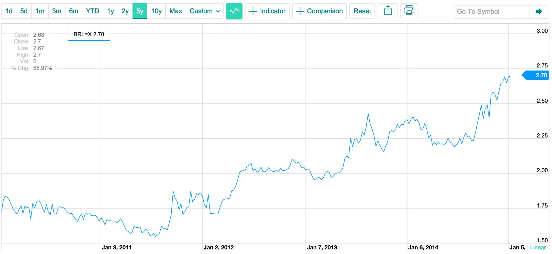Click the share chart icon
The width and height of the screenshot is (552, 254).
pyautogui.click(x=388, y=11)
